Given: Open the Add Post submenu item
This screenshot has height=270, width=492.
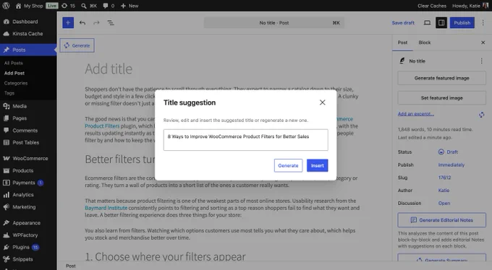Looking at the screenshot, I should point(14,73).
